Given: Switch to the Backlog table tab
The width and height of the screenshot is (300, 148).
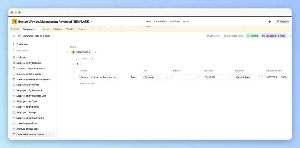Looking at the screenshot, I should point(70,29).
